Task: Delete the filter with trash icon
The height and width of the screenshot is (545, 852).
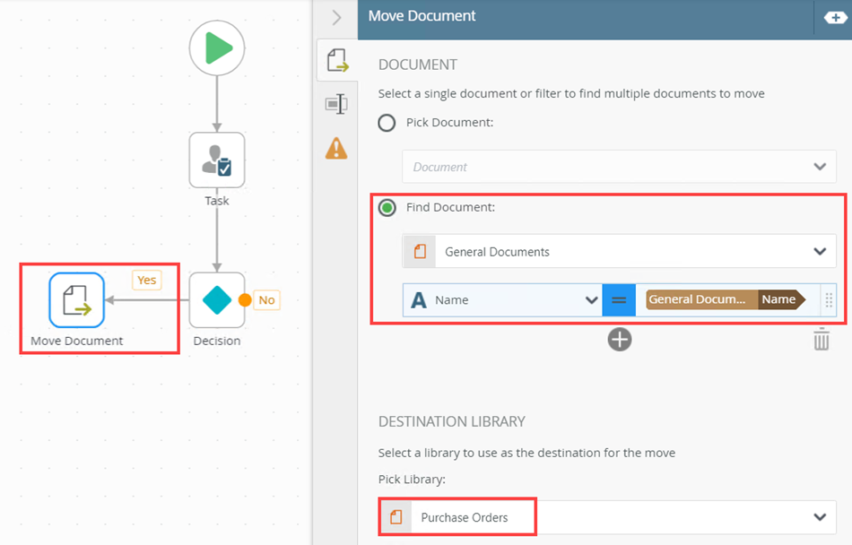Action: coord(821,340)
